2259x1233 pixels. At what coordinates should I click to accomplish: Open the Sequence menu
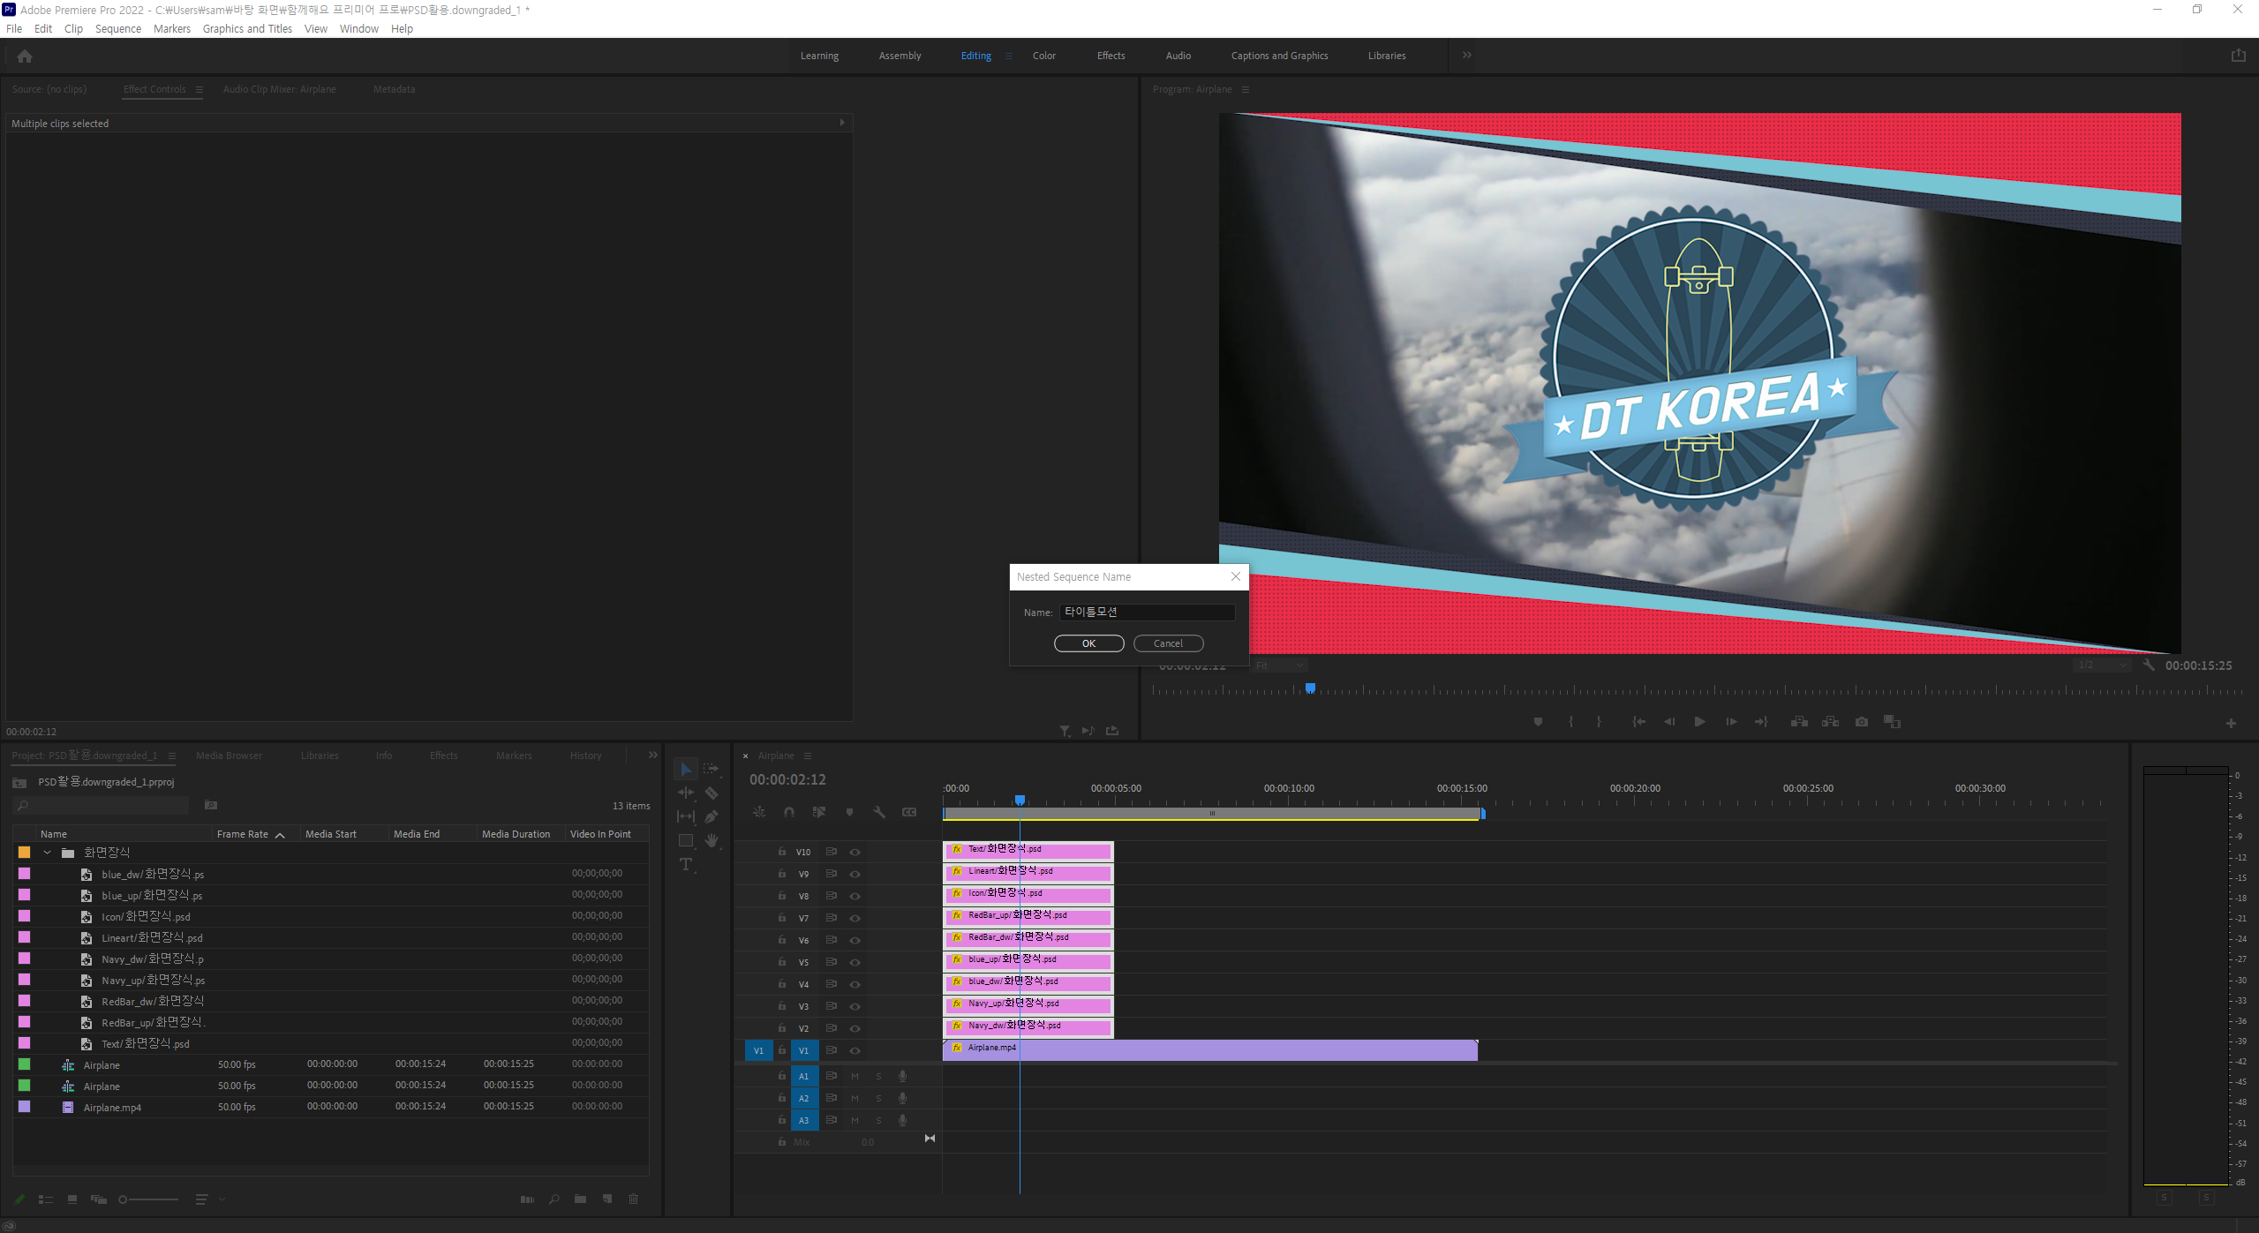point(117,29)
